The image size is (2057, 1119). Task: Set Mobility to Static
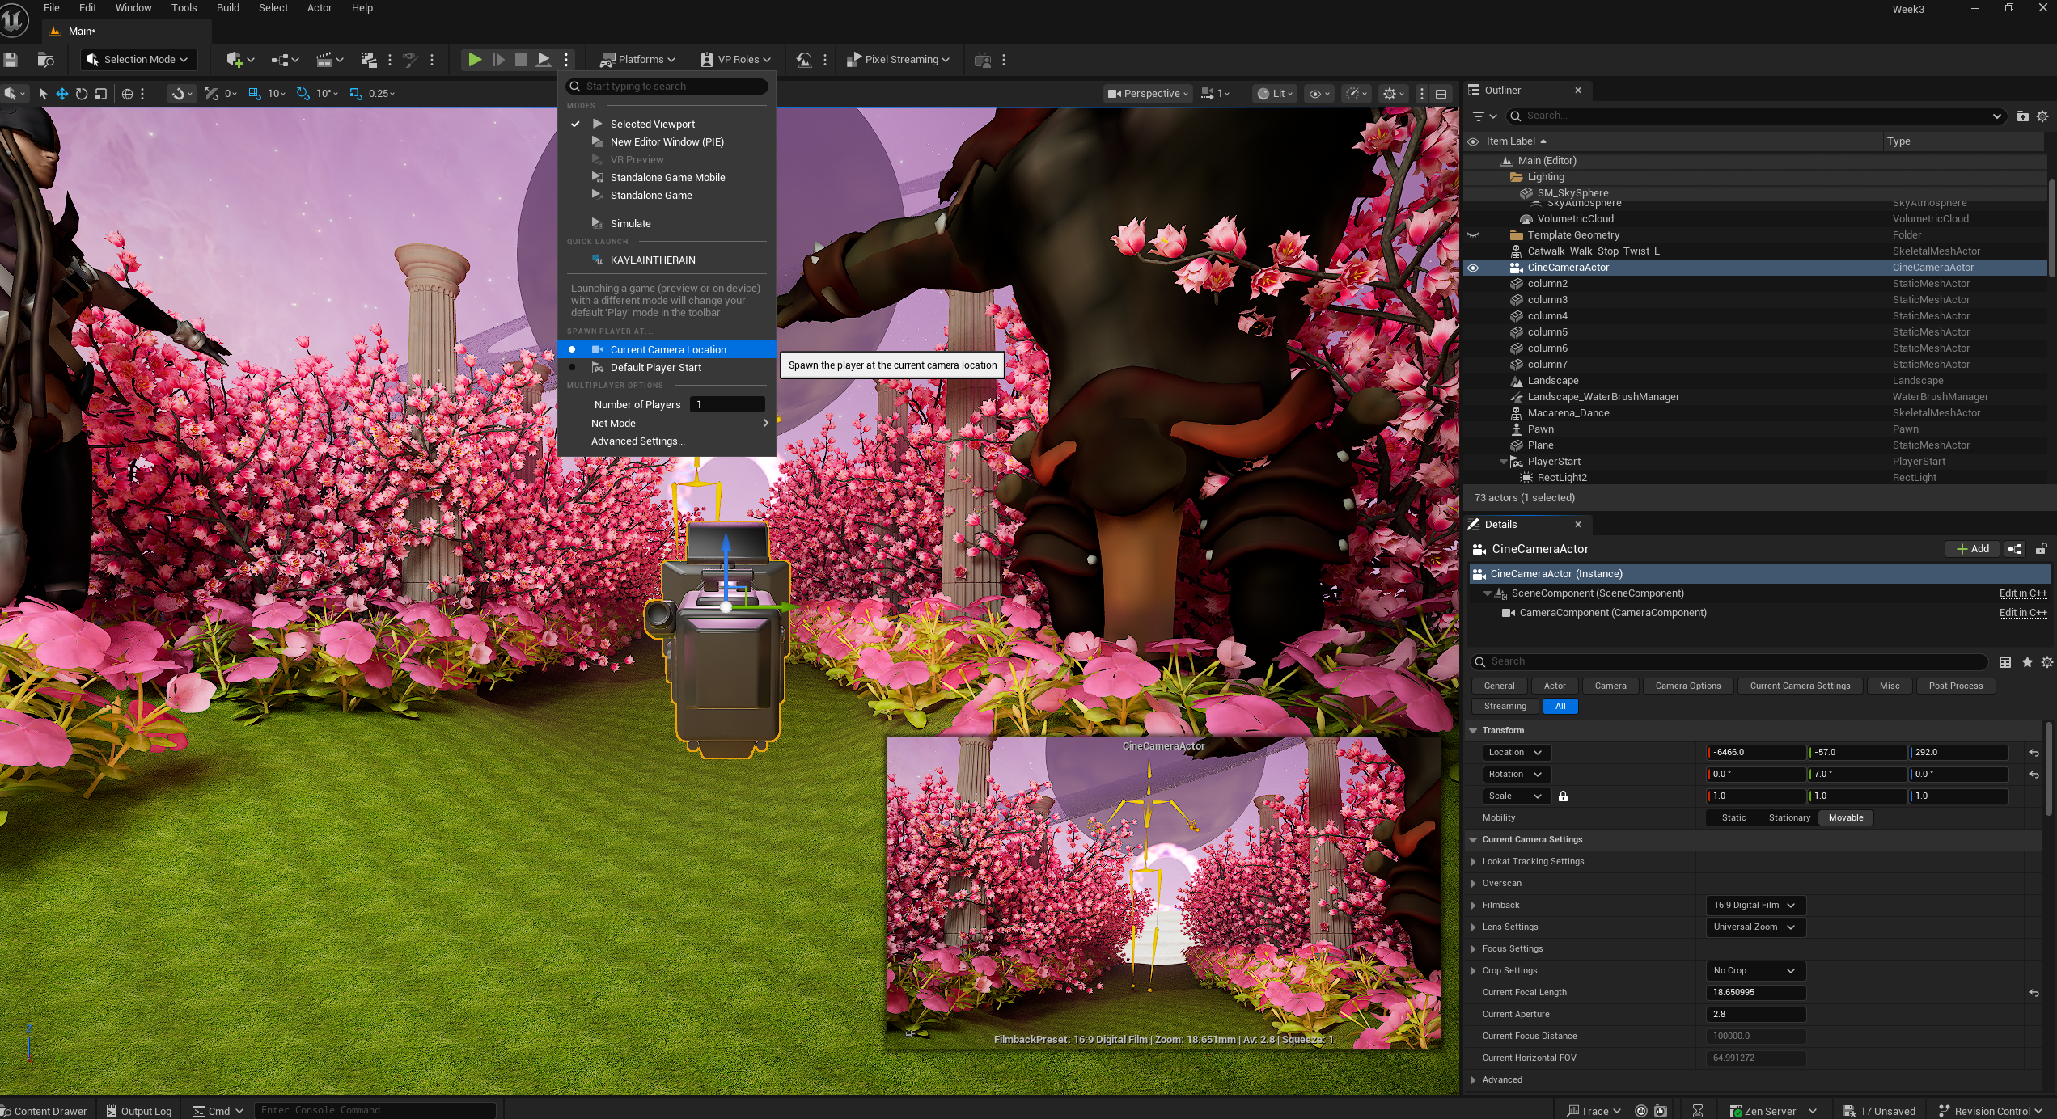click(x=1733, y=818)
